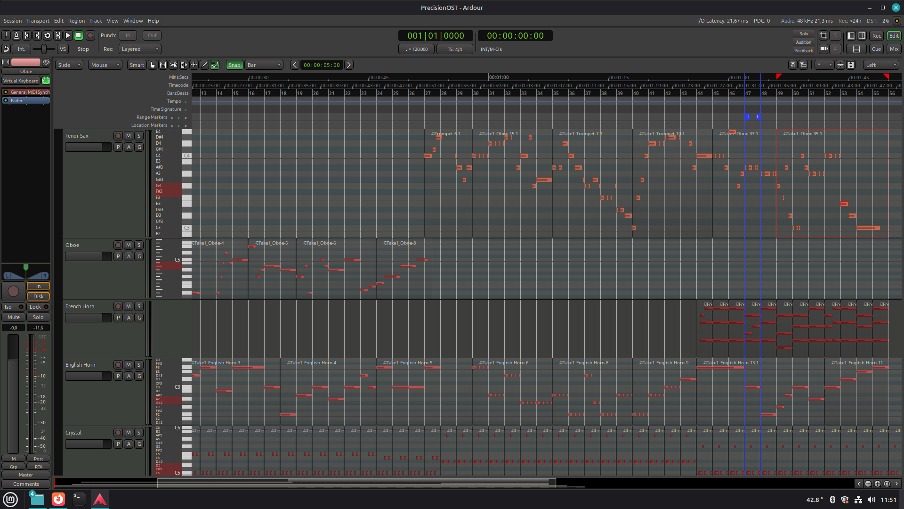Mute the Tenor Sax track
The width and height of the screenshot is (904, 509).
(x=129, y=136)
